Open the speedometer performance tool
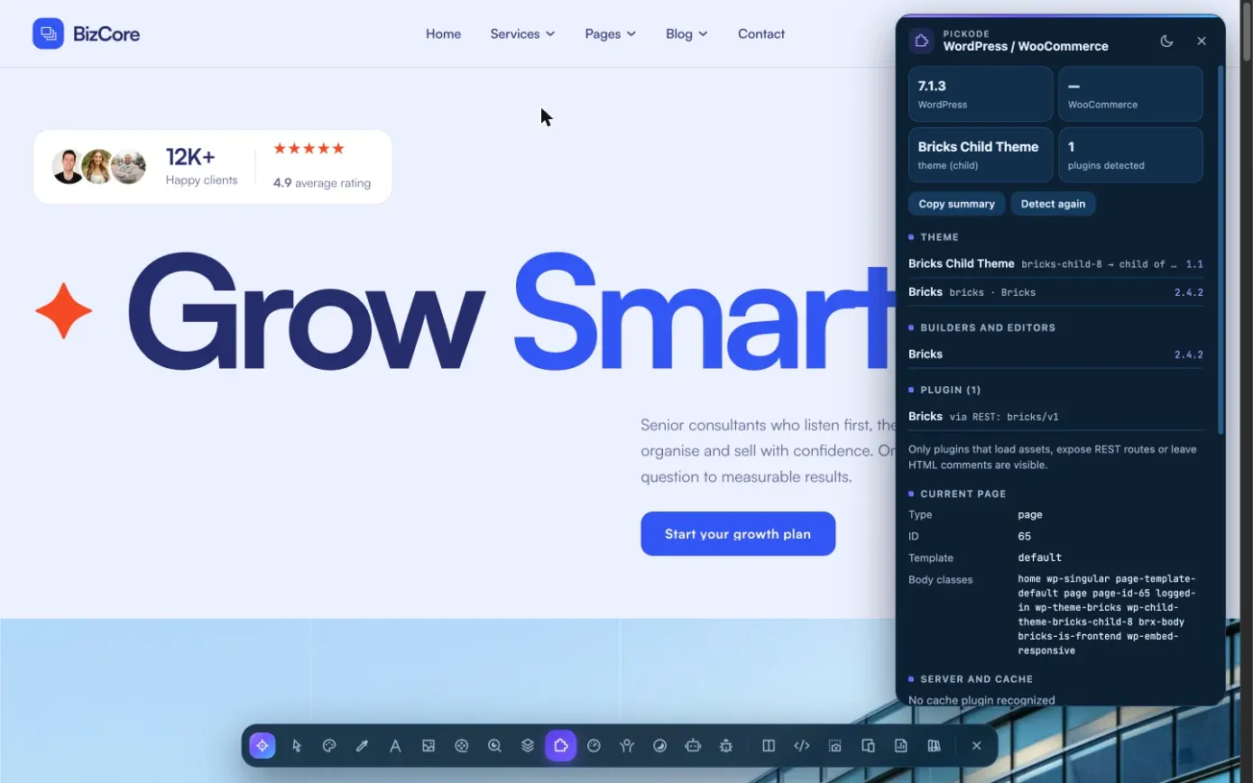This screenshot has width=1253, height=783. [594, 746]
